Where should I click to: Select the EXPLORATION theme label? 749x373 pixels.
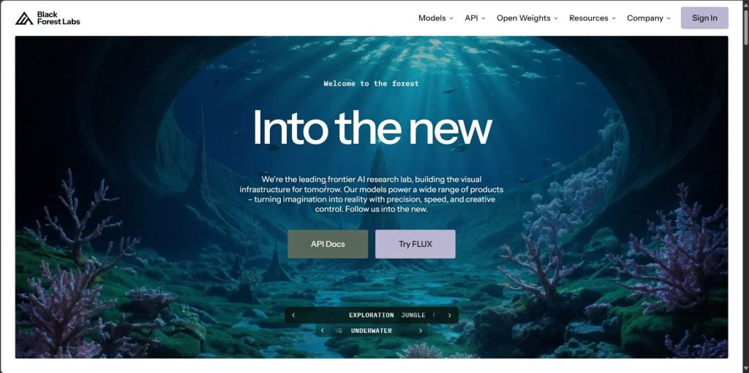[x=371, y=315]
